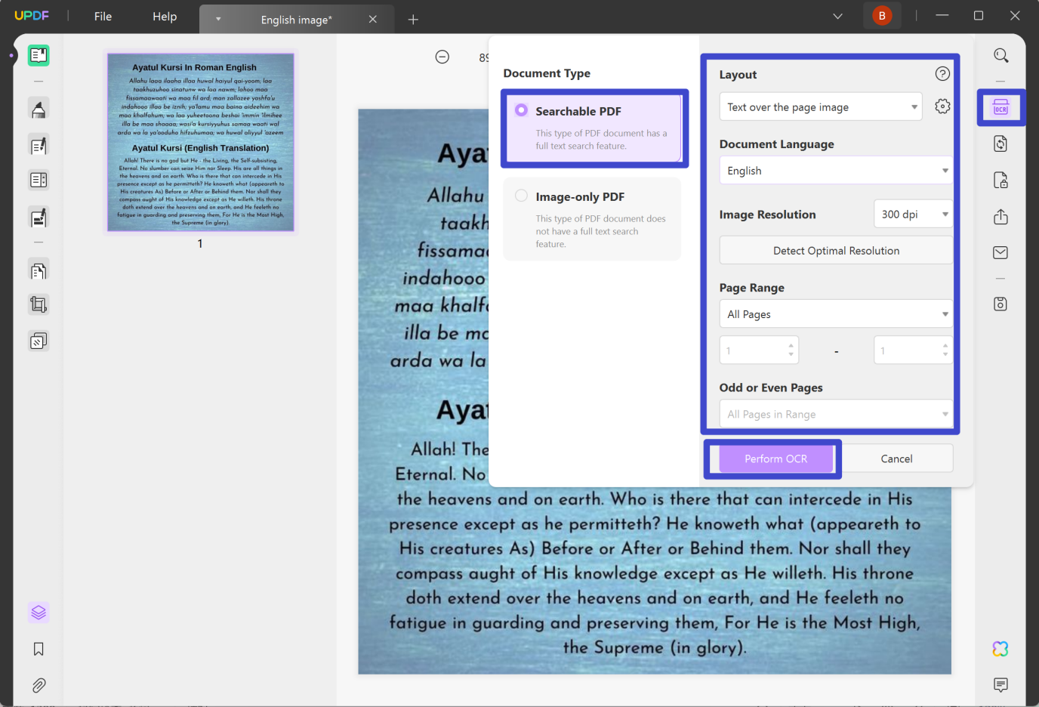Click the Perform OCR button
1039x707 pixels.
point(775,458)
